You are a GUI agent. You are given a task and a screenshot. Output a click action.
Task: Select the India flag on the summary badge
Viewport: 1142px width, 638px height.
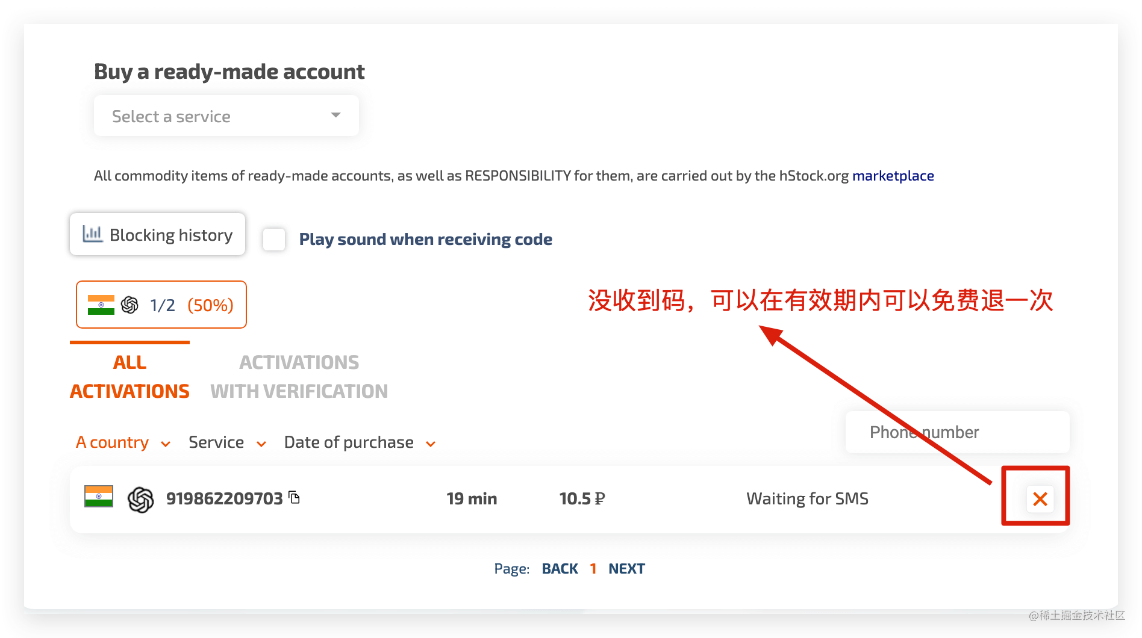point(100,305)
